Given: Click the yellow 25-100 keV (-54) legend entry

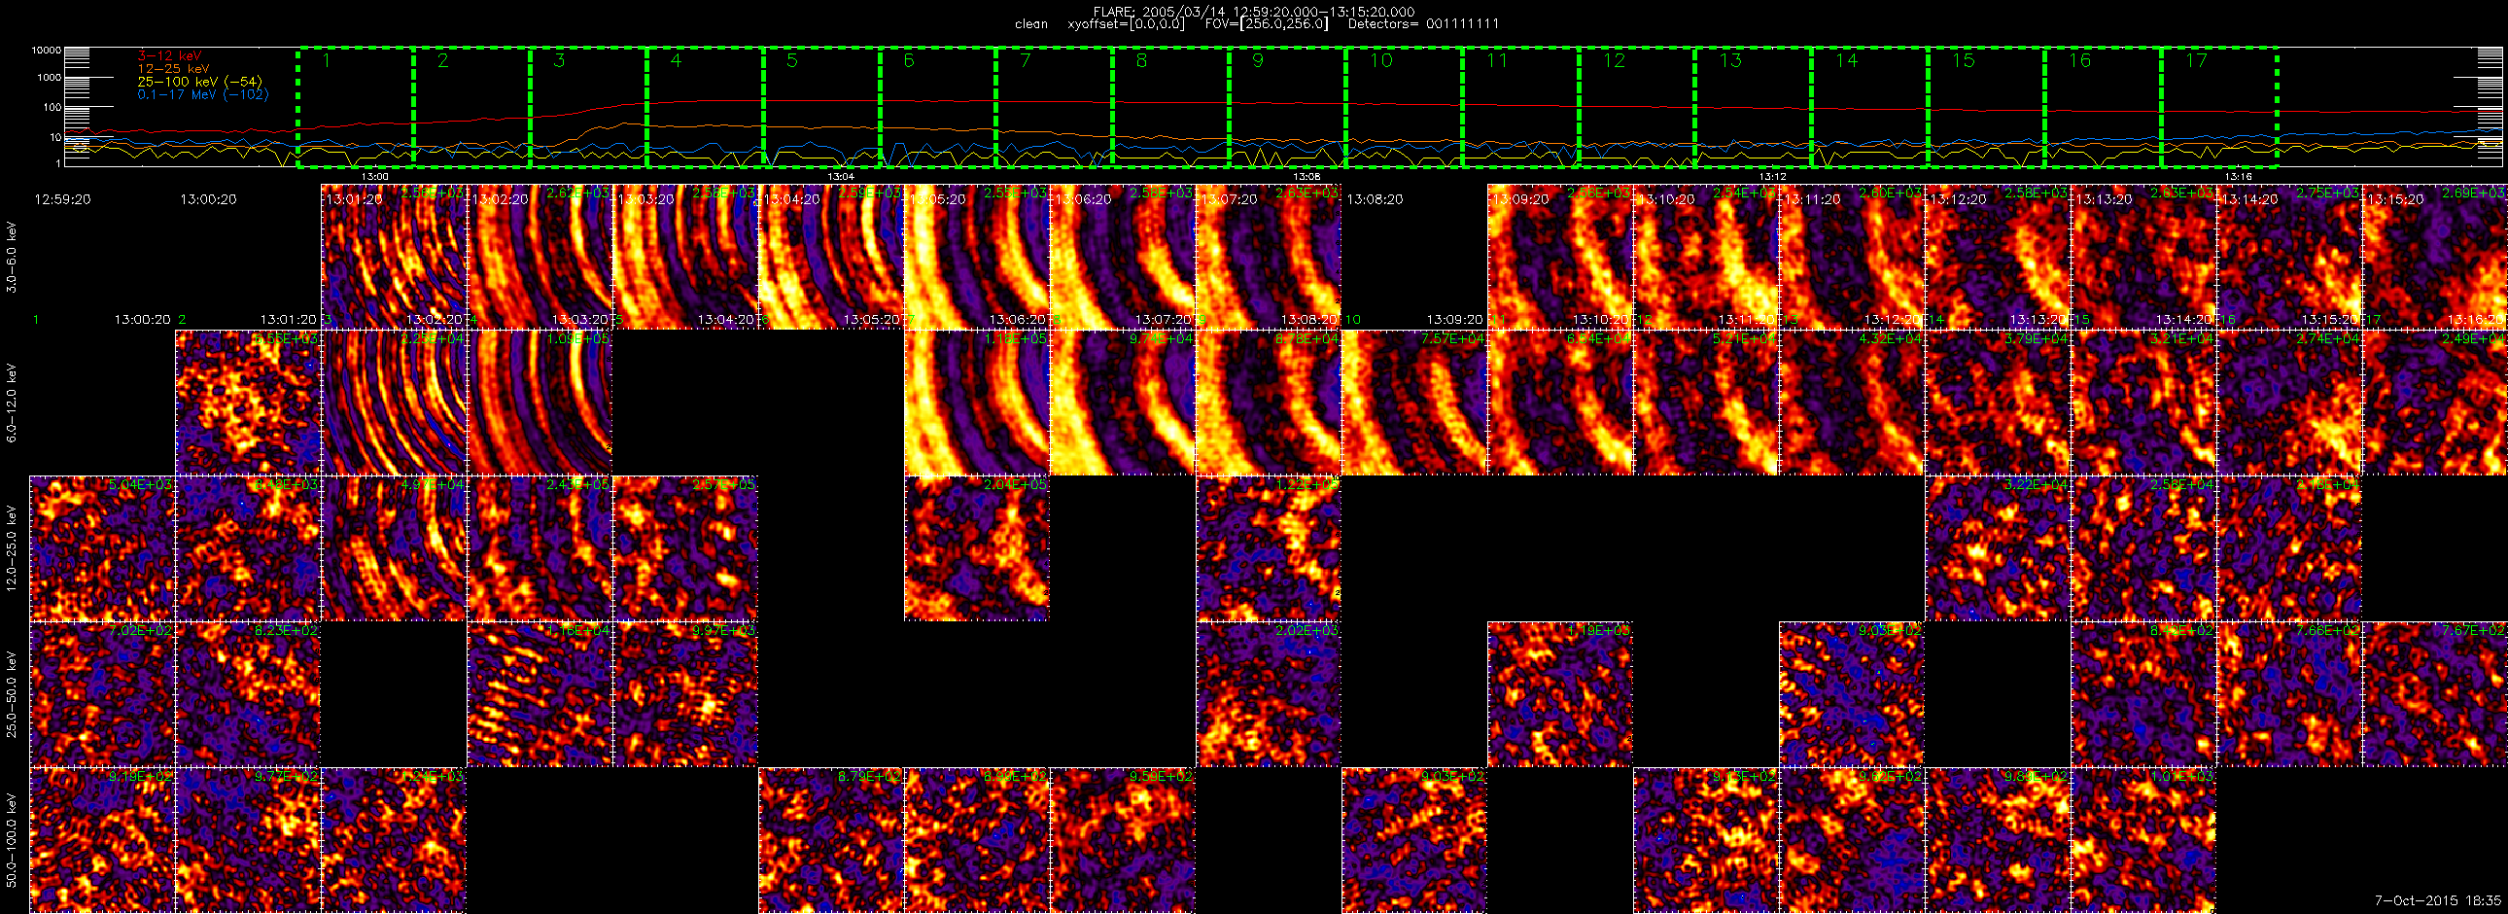Looking at the screenshot, I should 198,82.
